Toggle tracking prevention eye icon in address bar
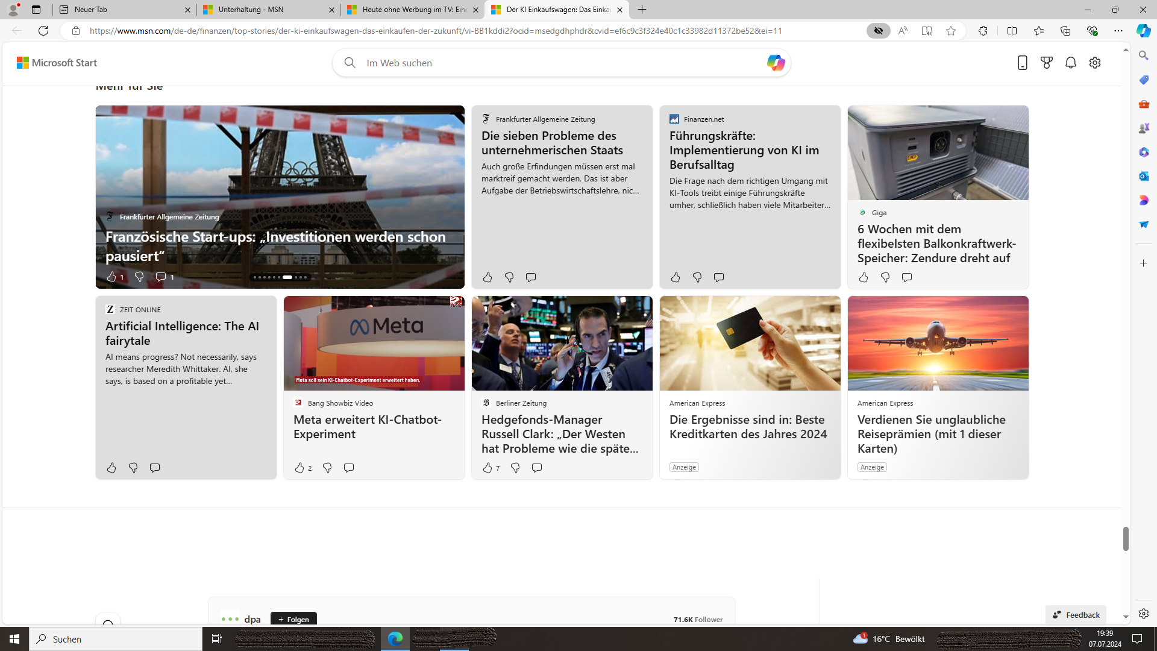This screenshot has width=1157, height=651. click(x=878, y=31)
